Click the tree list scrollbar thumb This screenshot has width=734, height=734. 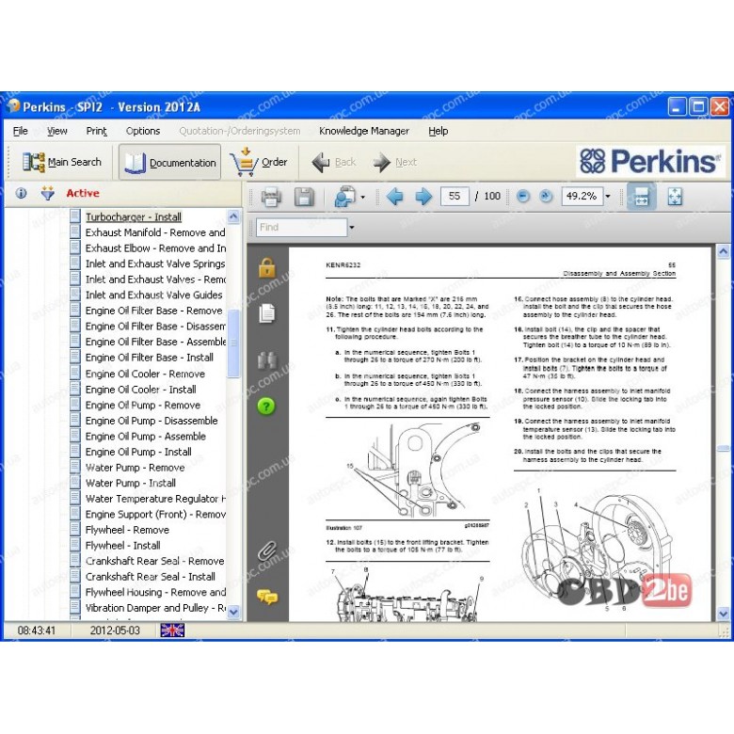coord(233,343)
